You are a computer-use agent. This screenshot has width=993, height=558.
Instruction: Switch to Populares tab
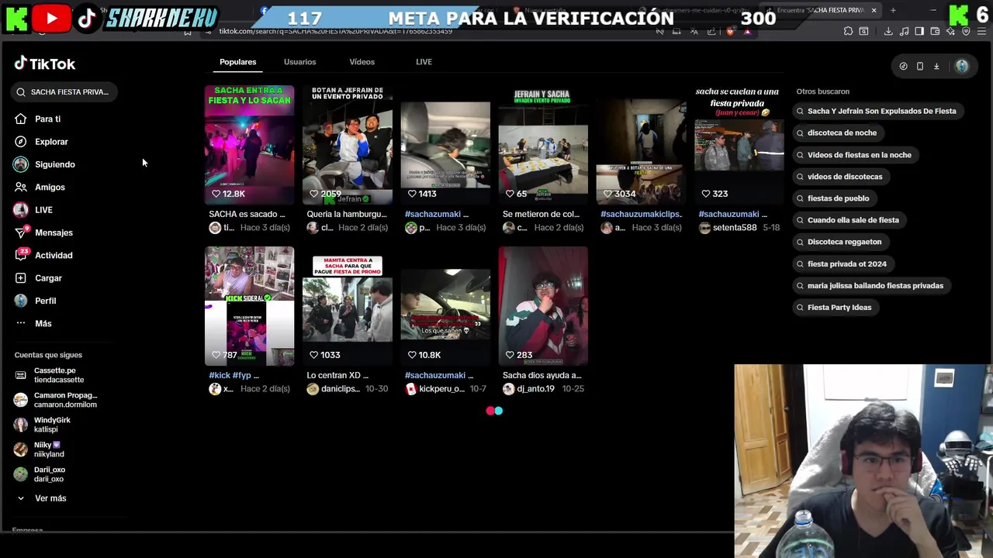click(237, 62)
